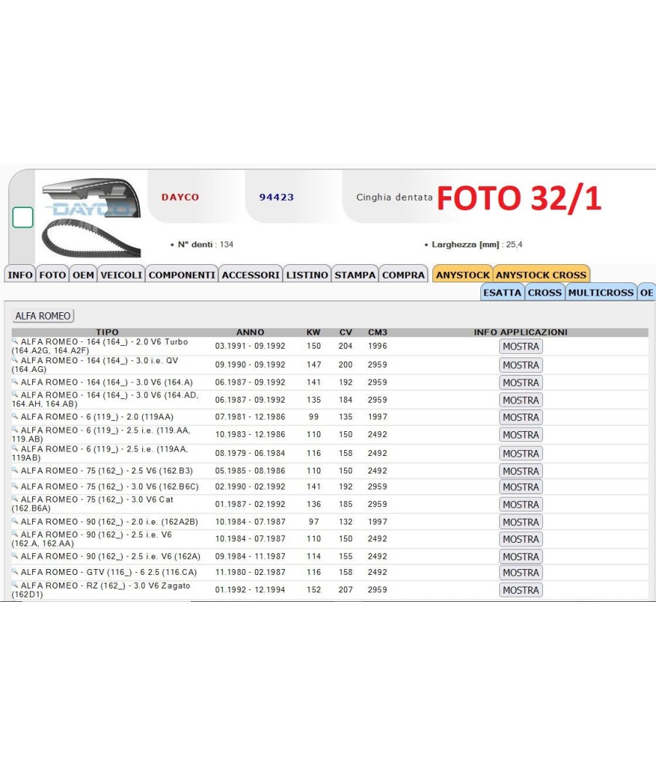Click the 'N° denti : 134' specification
The image size is (656, 766).
coord(205,244)
